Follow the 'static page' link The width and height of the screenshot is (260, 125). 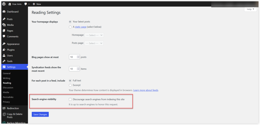80,27
